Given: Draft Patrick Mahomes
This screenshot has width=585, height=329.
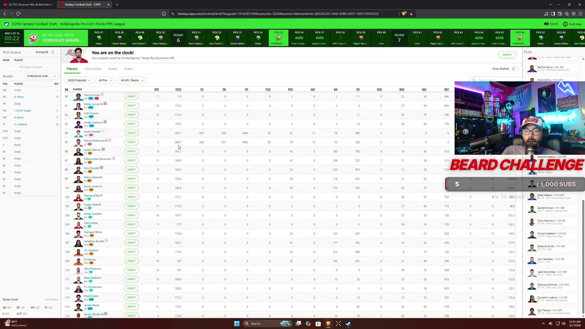Looking at the screenshot, I should point(132,142).
